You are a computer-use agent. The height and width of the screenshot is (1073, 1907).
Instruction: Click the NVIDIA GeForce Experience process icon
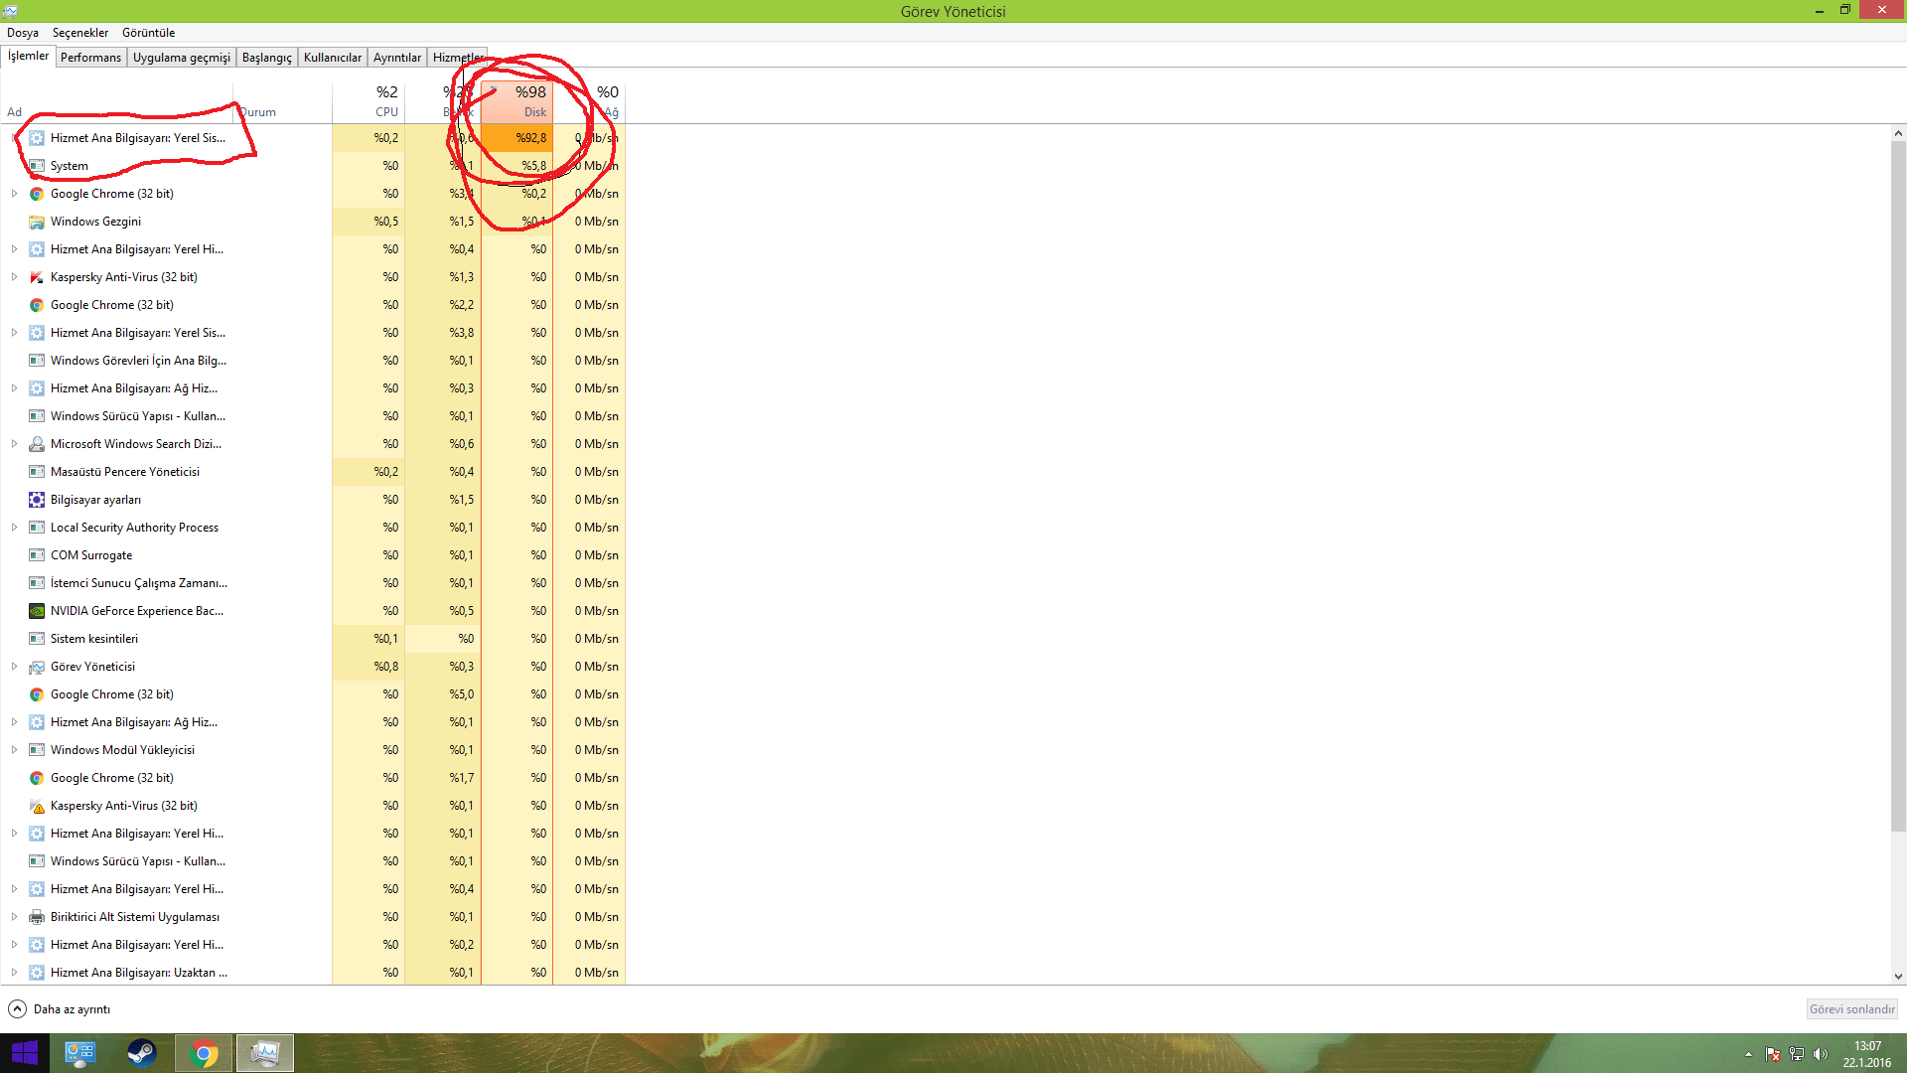coord(37,611)
